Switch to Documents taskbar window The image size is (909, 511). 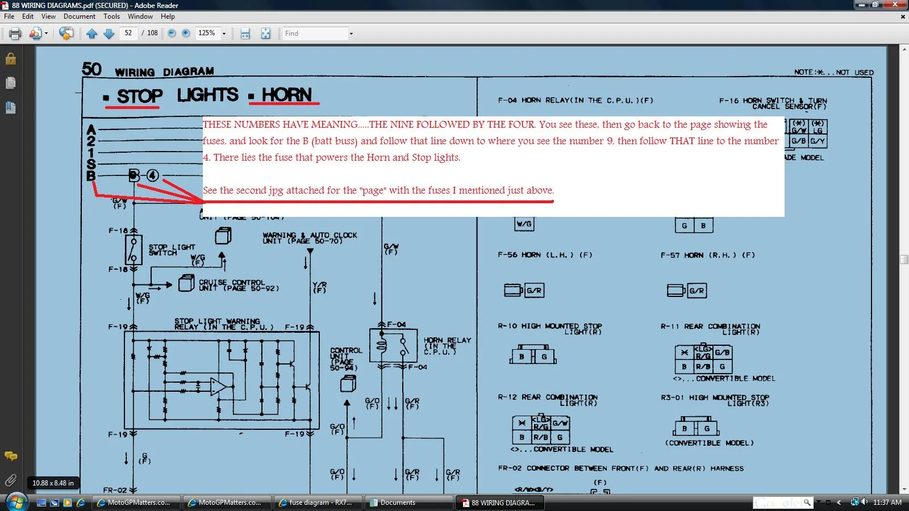coord(408,502)
